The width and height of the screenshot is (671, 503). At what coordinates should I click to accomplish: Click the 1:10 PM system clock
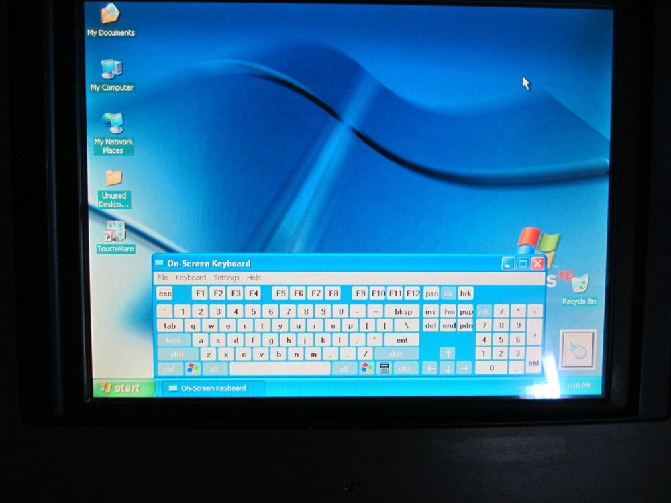578,386
